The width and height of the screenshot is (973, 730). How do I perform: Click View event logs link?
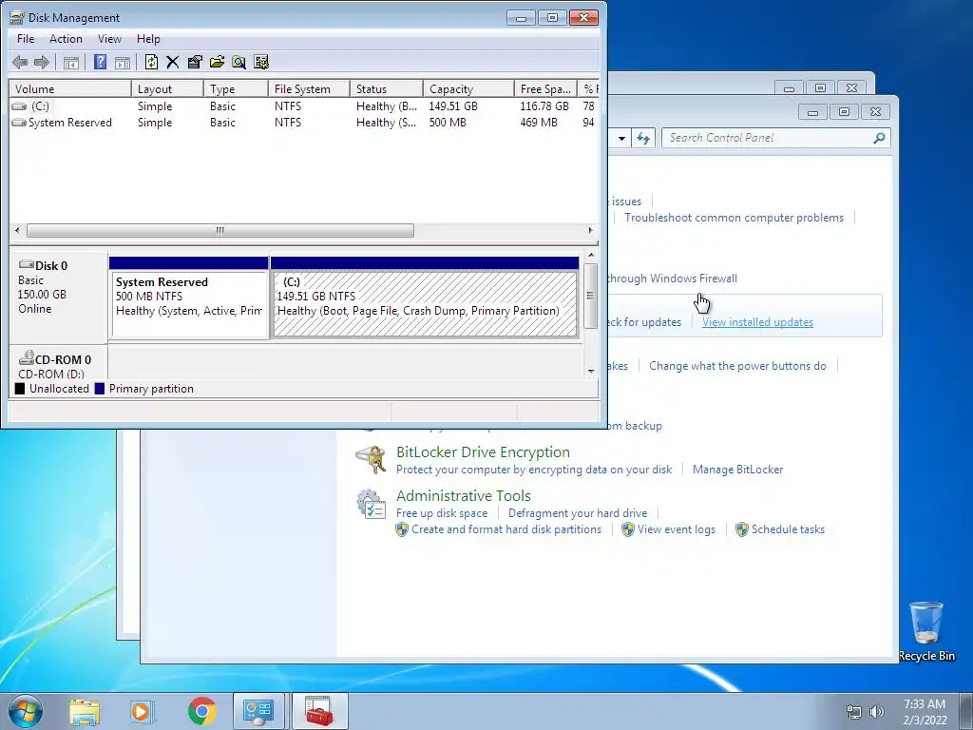coord(677,529)
